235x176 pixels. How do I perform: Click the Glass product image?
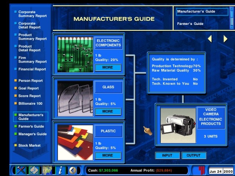[x=75, y=98]
